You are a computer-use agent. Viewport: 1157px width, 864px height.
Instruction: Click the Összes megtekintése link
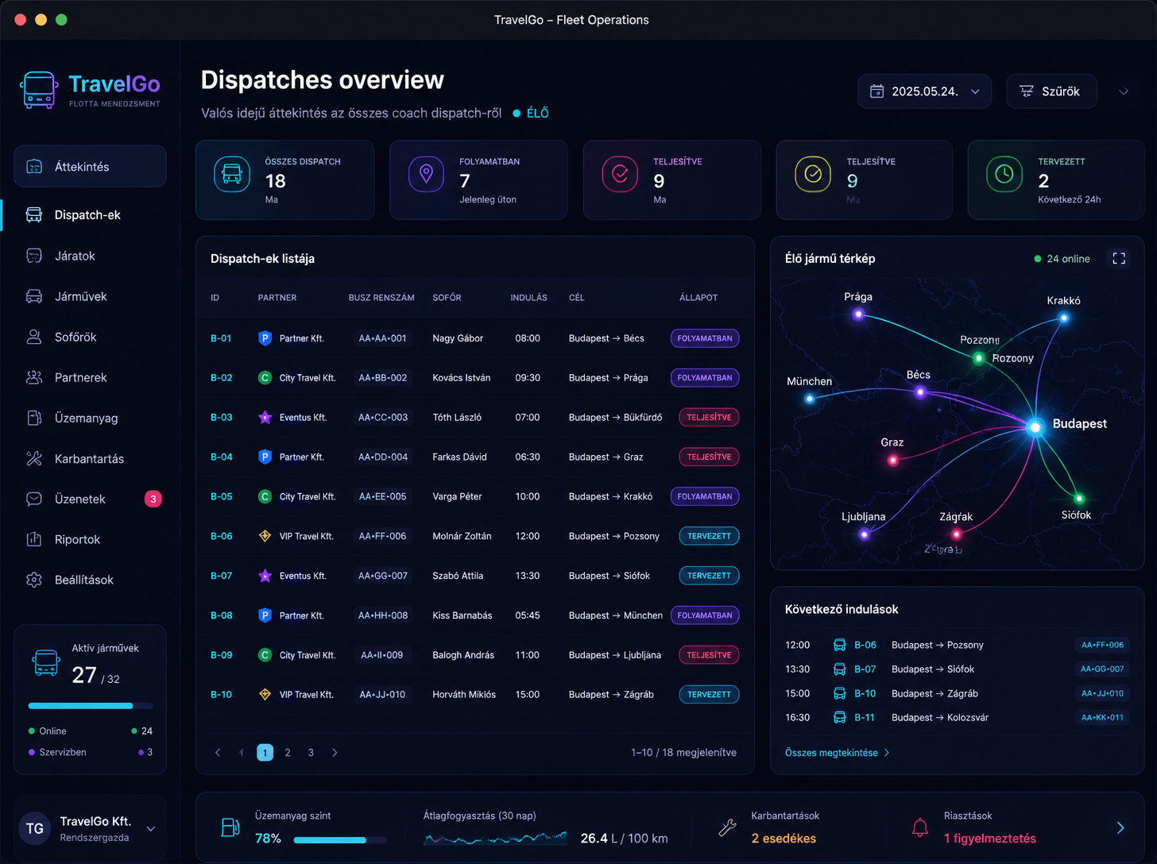tap(838, 752)
